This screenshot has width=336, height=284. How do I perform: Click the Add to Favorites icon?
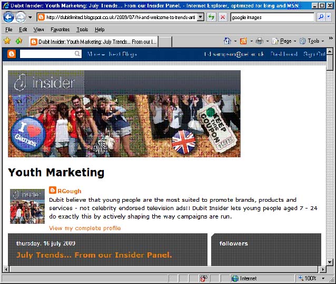(x=19, y=41)
